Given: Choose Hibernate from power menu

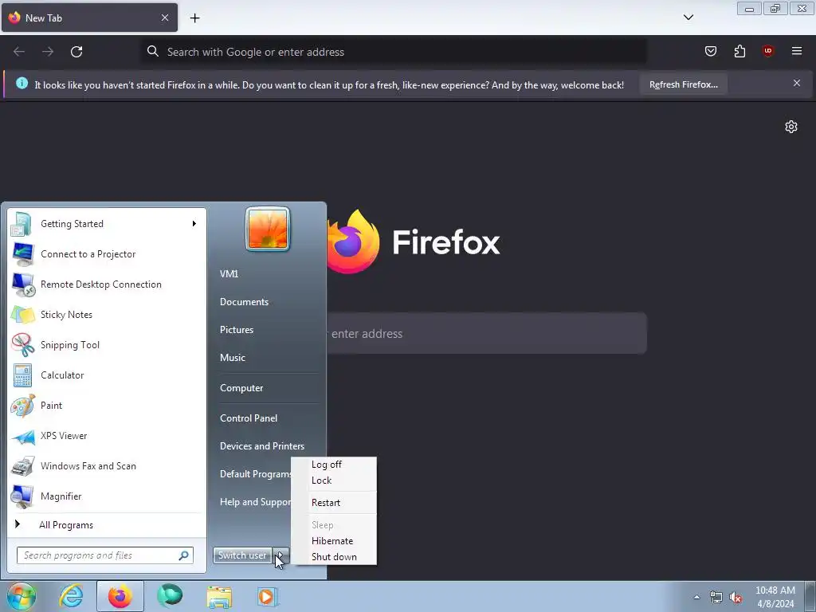Looking at the screenshot, I should [332, 541].
